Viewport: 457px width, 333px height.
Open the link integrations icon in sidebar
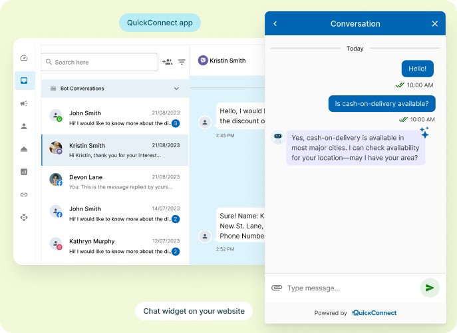pos(24,194)
